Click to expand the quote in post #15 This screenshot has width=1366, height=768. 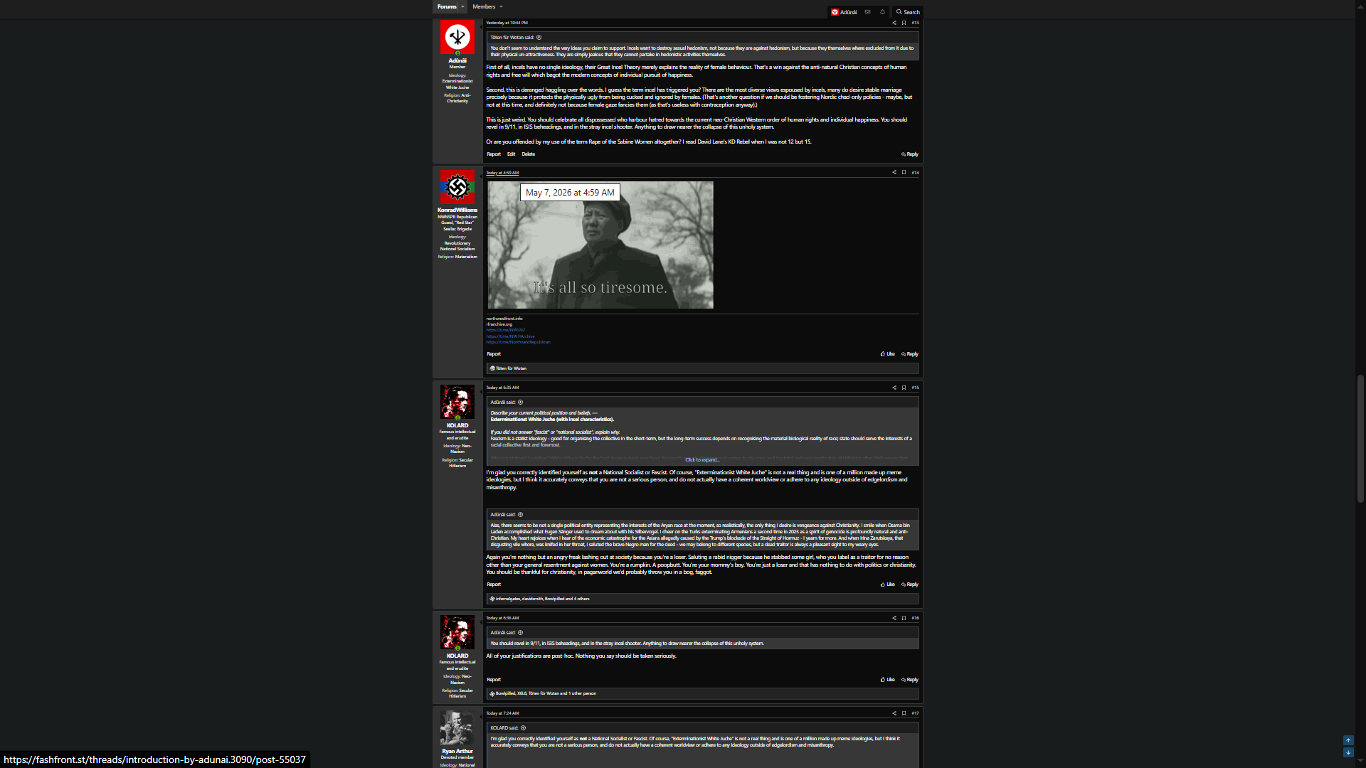[702, 460]
